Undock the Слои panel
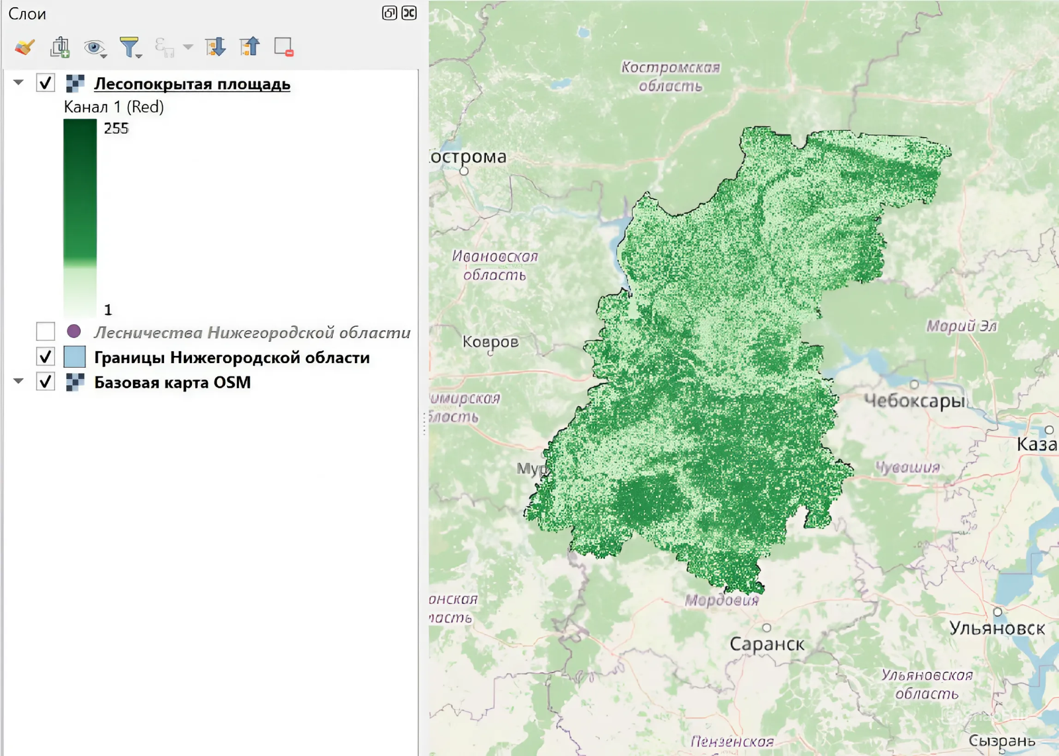1059x756 pixels. [389, 13]
